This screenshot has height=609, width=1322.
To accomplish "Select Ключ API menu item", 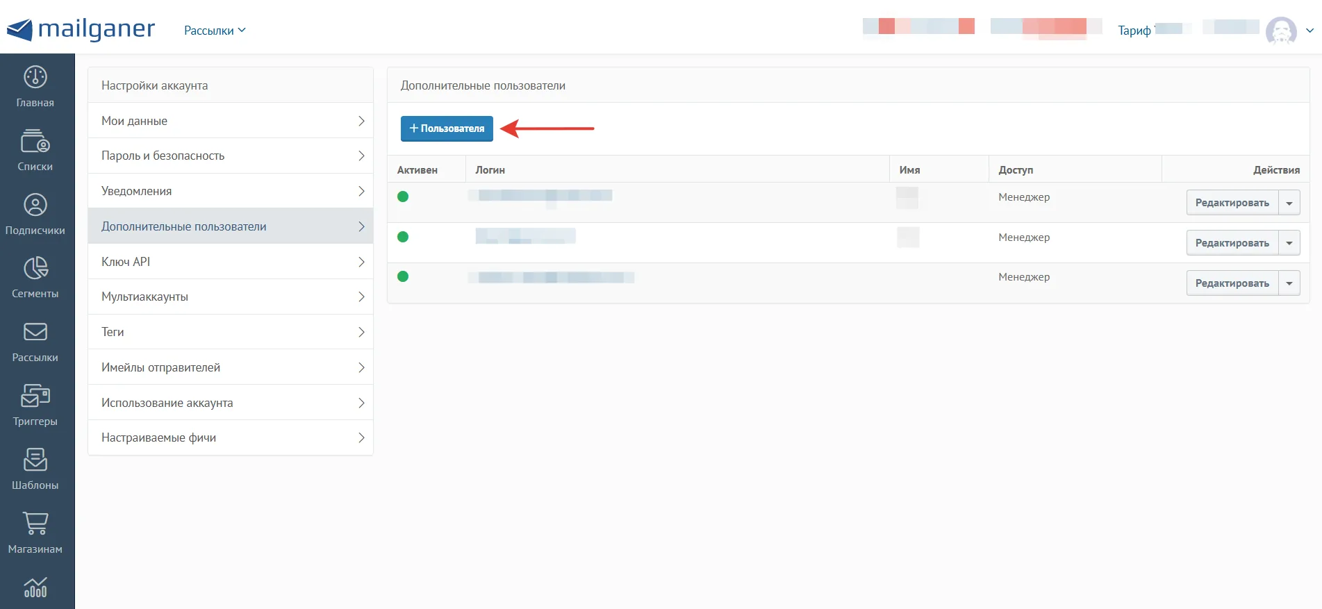I will 231,262.
